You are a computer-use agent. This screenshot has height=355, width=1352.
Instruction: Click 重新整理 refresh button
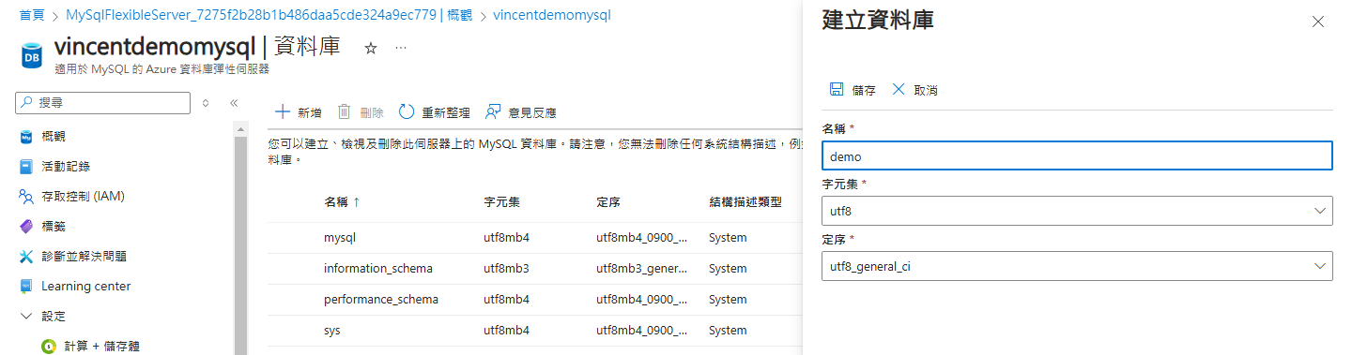point(434,112)
